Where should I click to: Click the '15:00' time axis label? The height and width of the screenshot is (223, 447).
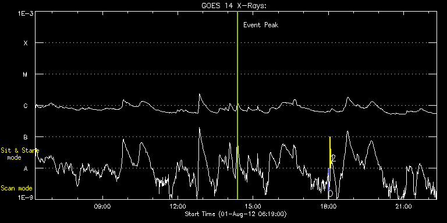tap(253, 206)
